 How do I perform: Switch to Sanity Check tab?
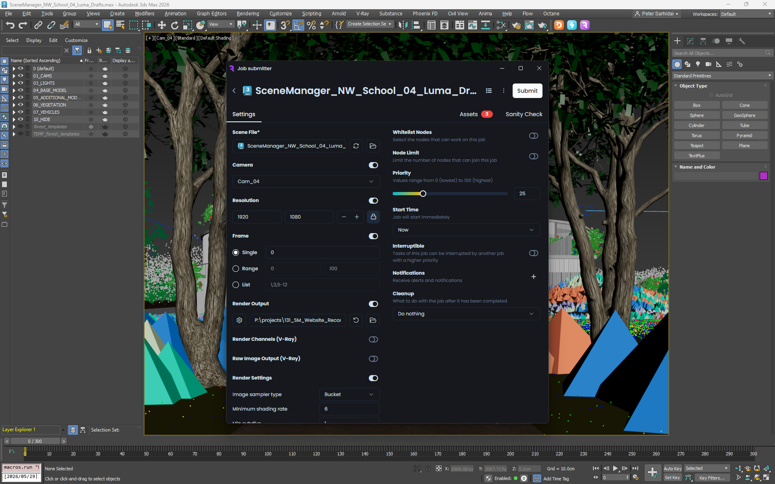(x=524, y=115)
